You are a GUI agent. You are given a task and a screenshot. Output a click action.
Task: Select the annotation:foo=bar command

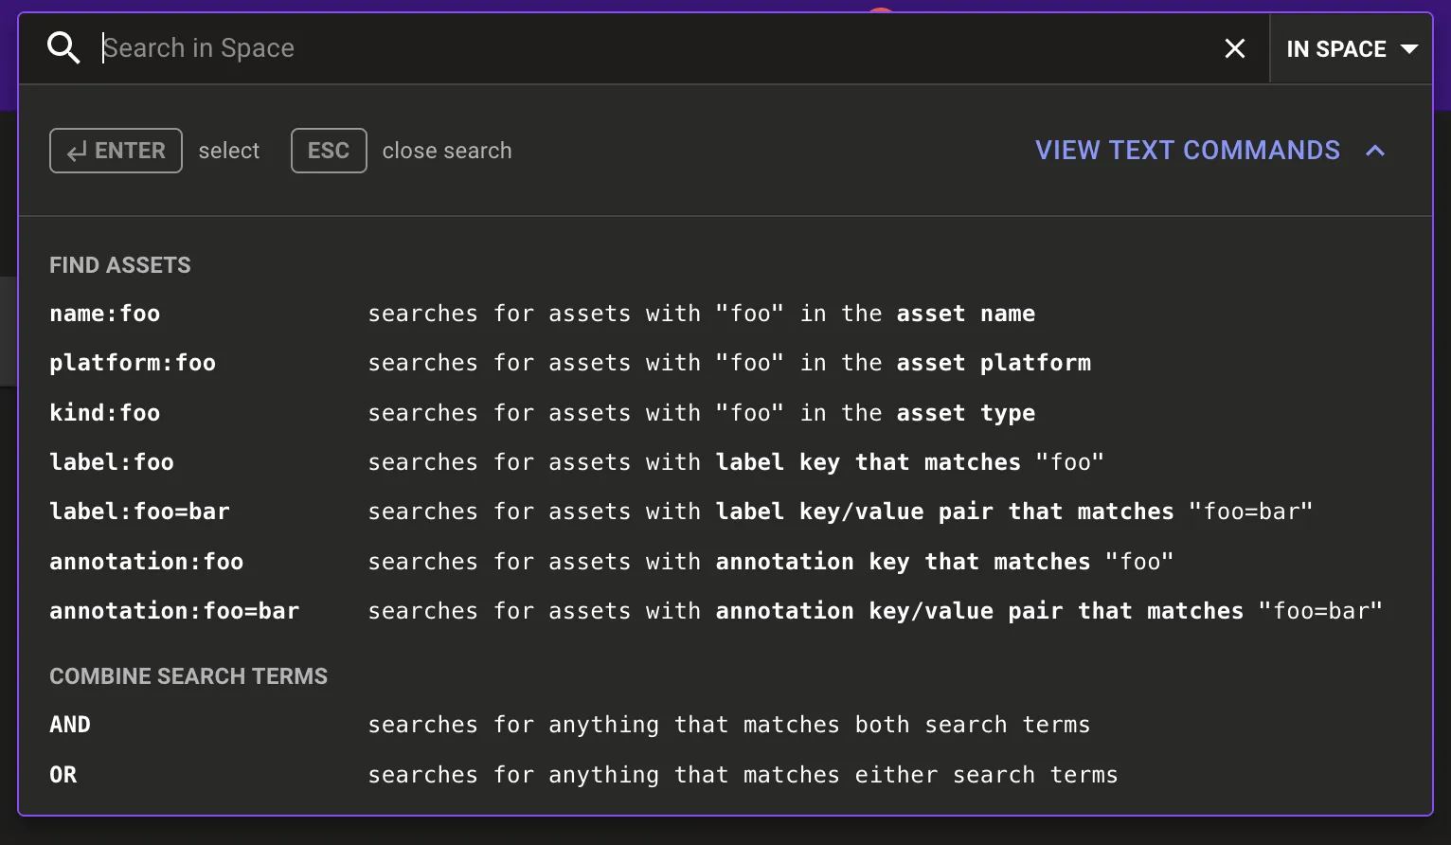[x=174, y=611]
